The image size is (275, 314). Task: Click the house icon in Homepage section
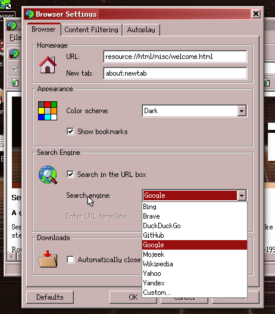(48, 65)
